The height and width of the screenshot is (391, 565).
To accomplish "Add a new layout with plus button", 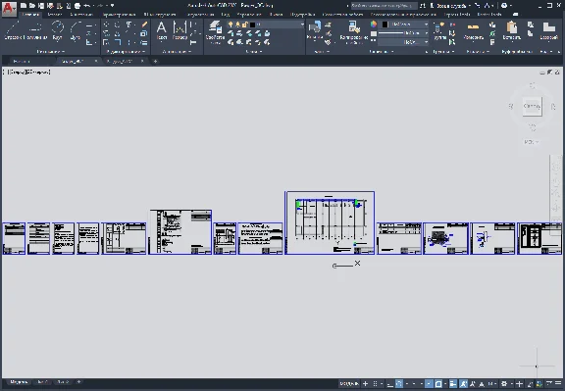I will (x=78, y=382).
